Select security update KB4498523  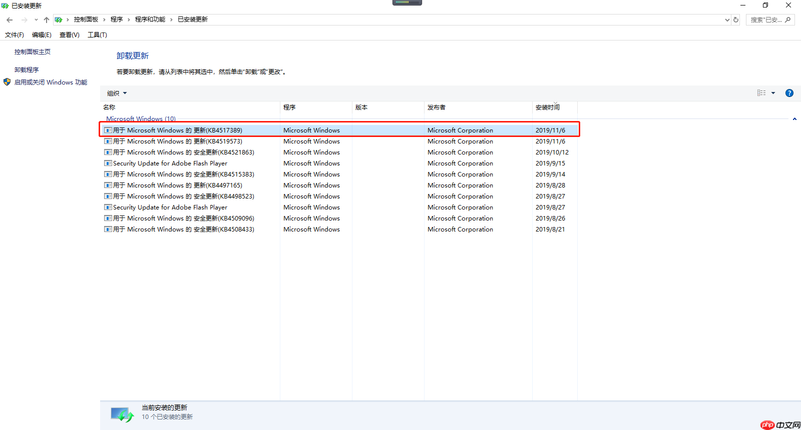pyautogui.click(x=339, y=196)
